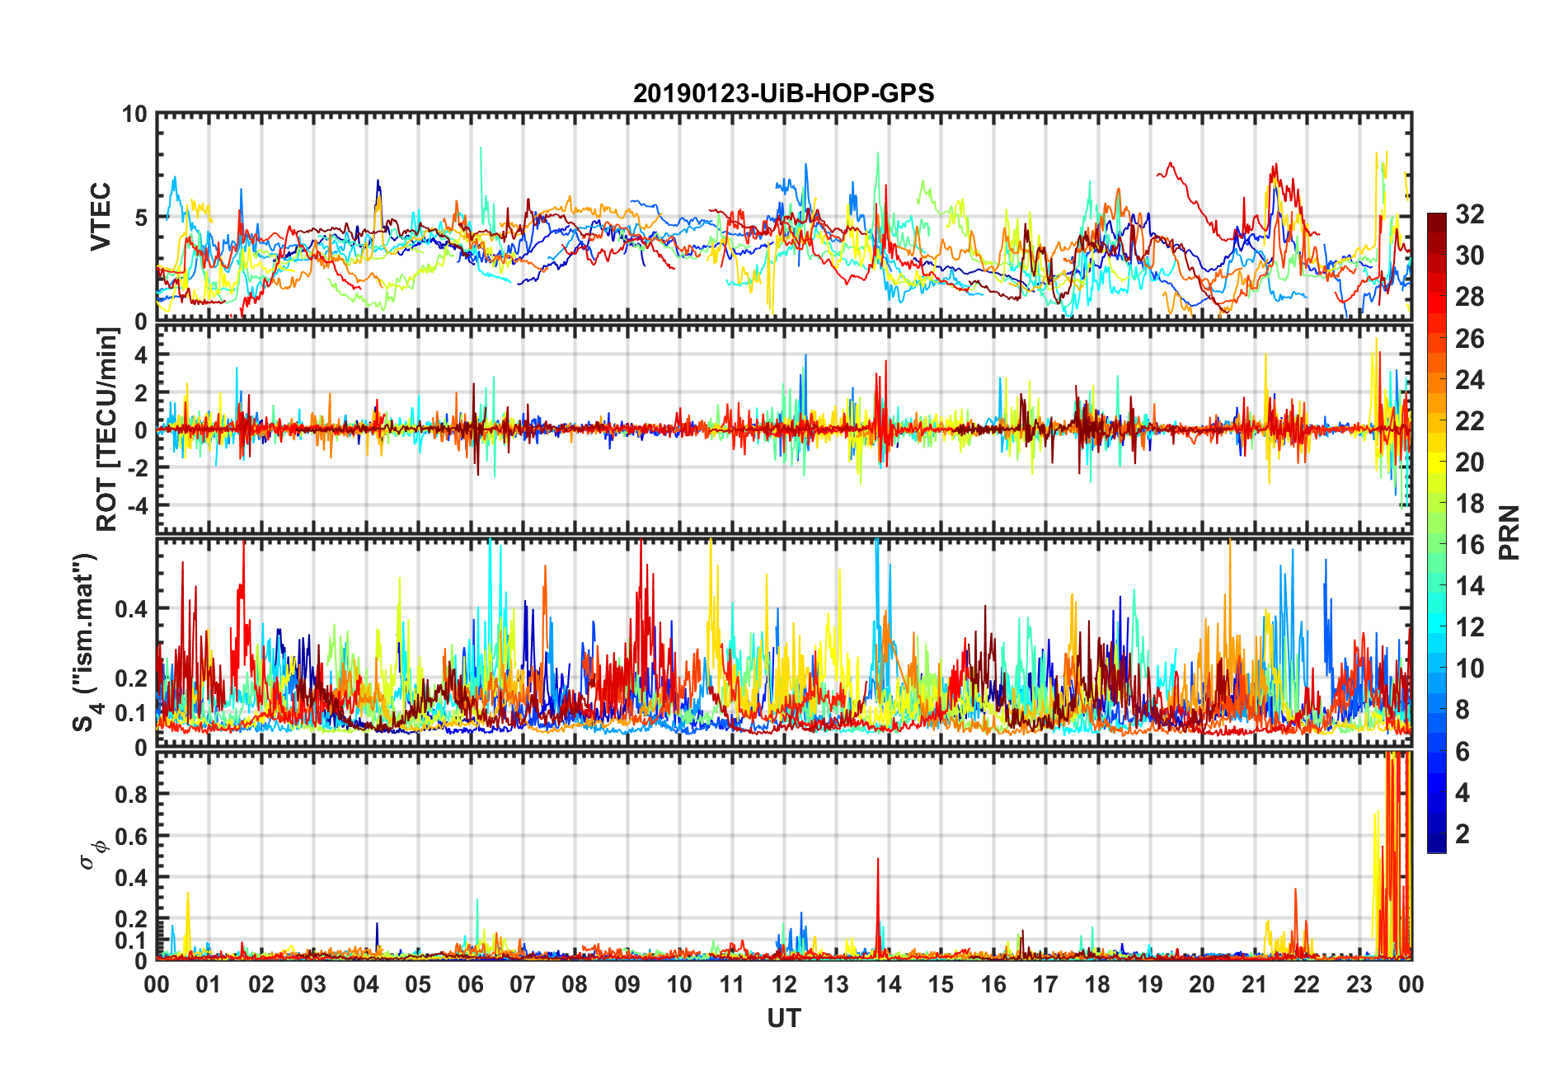The height and width of the screenshot is (1065, 1568).
Task: Select UT axis hour label 07
Action: 523,985
